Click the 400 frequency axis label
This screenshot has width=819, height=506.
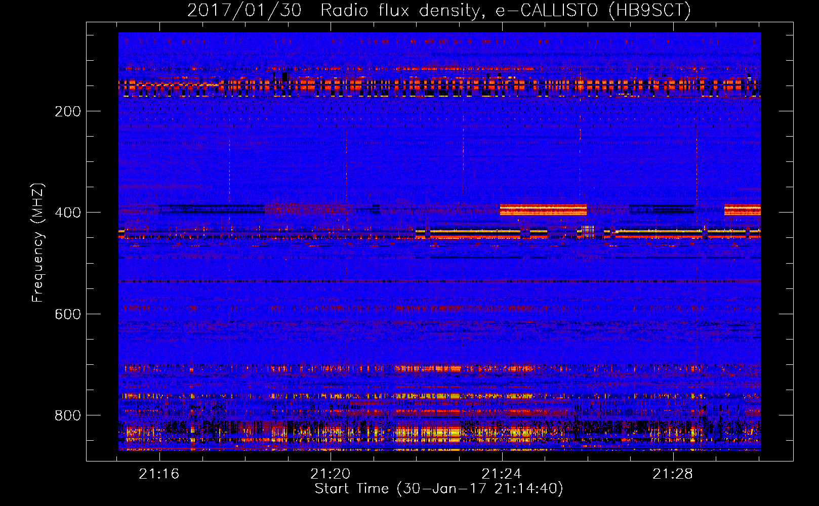pos(68,213)
